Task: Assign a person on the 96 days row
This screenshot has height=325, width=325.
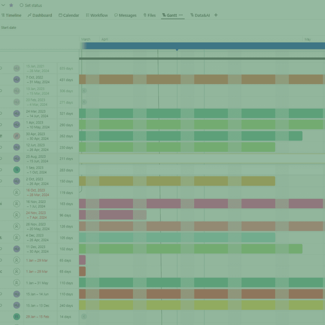Action: click(x=17, y=215)
